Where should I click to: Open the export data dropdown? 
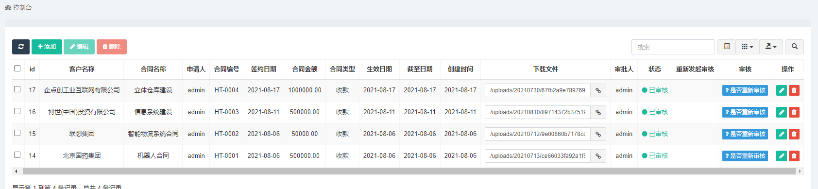[771, 47]
